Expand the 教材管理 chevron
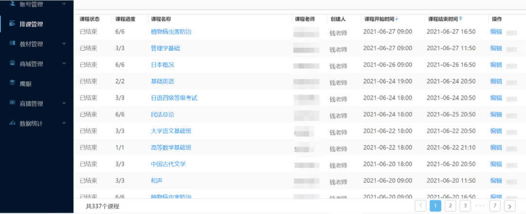The image size is (526, 214). [64, 44]
